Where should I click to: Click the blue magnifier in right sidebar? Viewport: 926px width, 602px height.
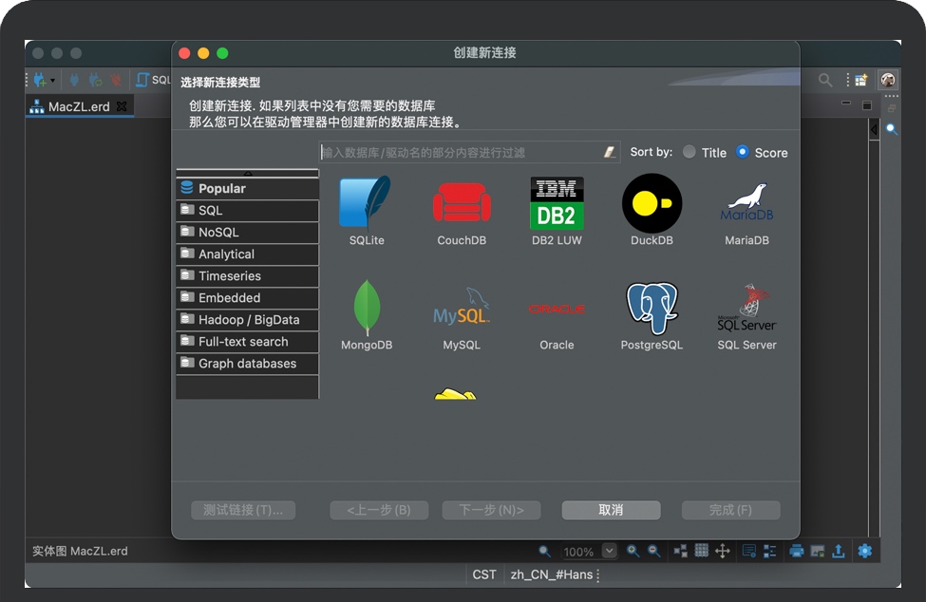[891, 129]
